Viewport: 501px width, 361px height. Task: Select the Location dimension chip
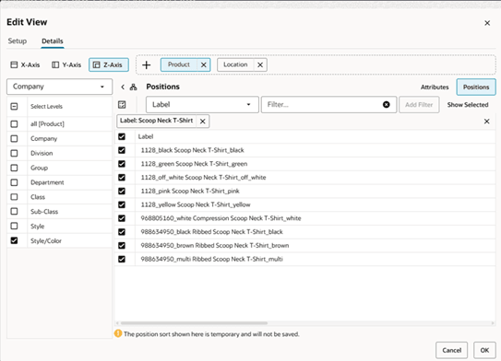tap(235, 64)
